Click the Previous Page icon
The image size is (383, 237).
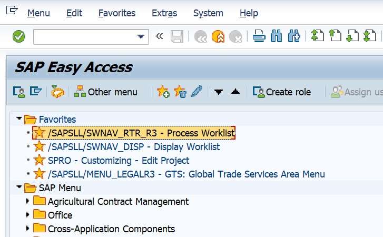tap(335, 36)
